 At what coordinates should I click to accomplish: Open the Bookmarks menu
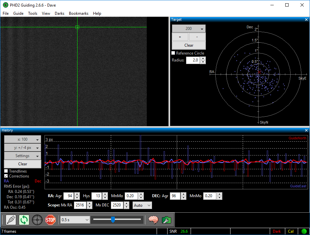[x=78, y=13]
